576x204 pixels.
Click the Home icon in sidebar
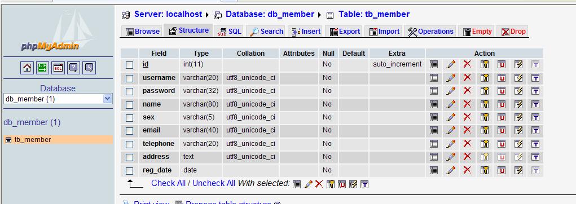[x=27, y=68]
